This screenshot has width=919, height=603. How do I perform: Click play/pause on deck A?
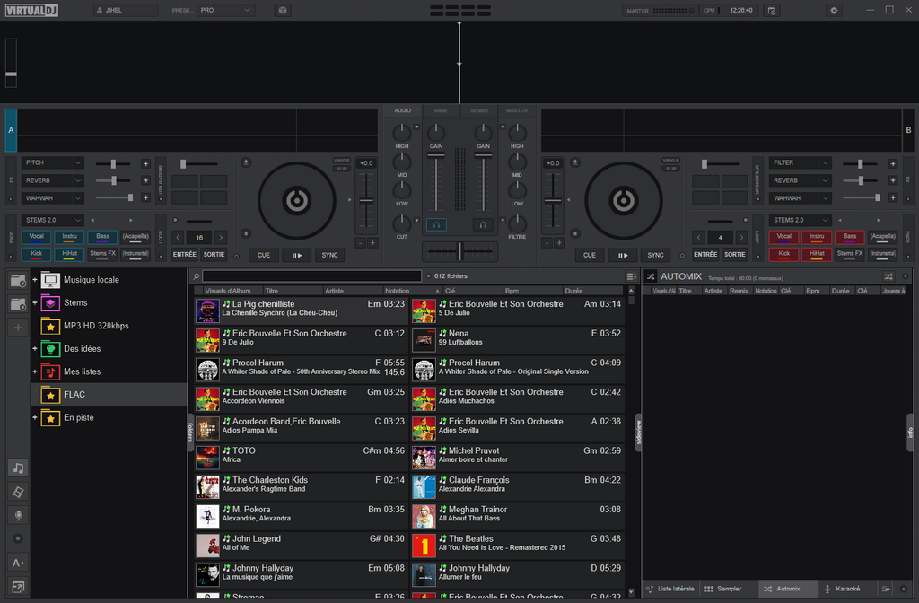(x=296, y=255)
